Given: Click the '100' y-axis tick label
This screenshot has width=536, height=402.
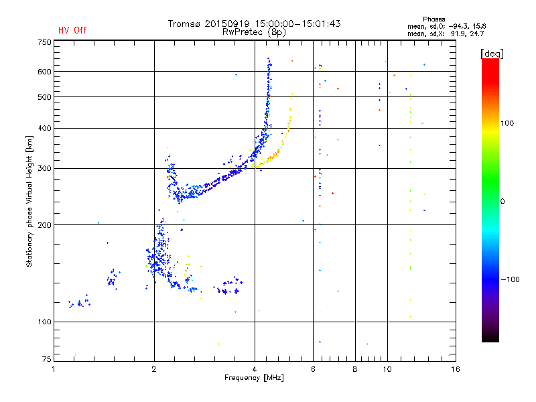Looking at the screenshot, I should (44, 322).
